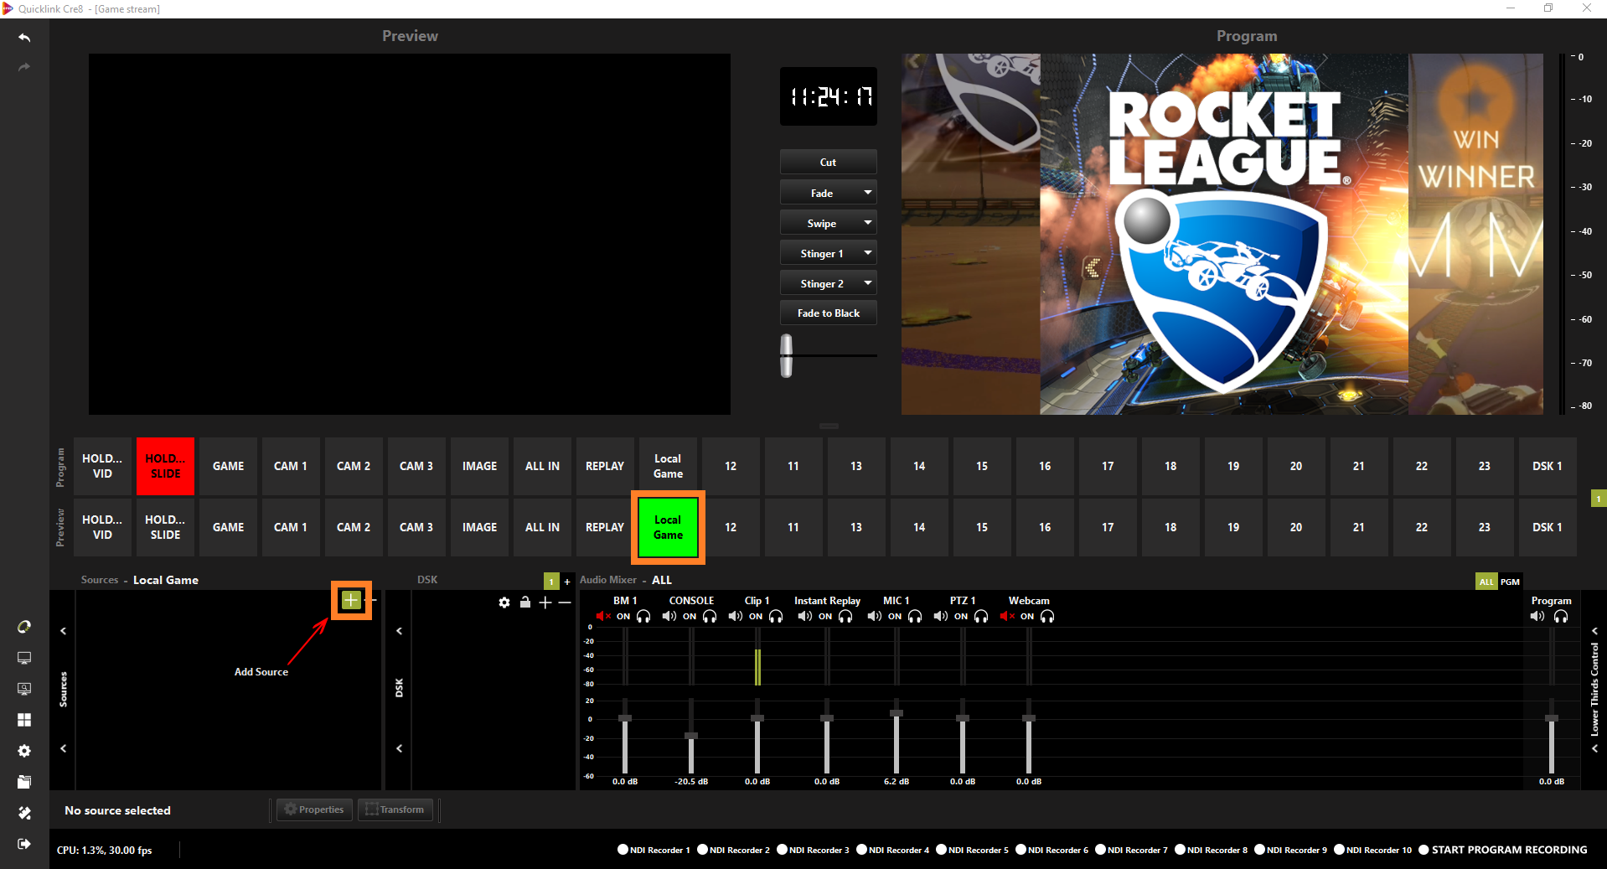Monitor Program output with headphones icon

pyautogui.click(x=1561, y=617)
